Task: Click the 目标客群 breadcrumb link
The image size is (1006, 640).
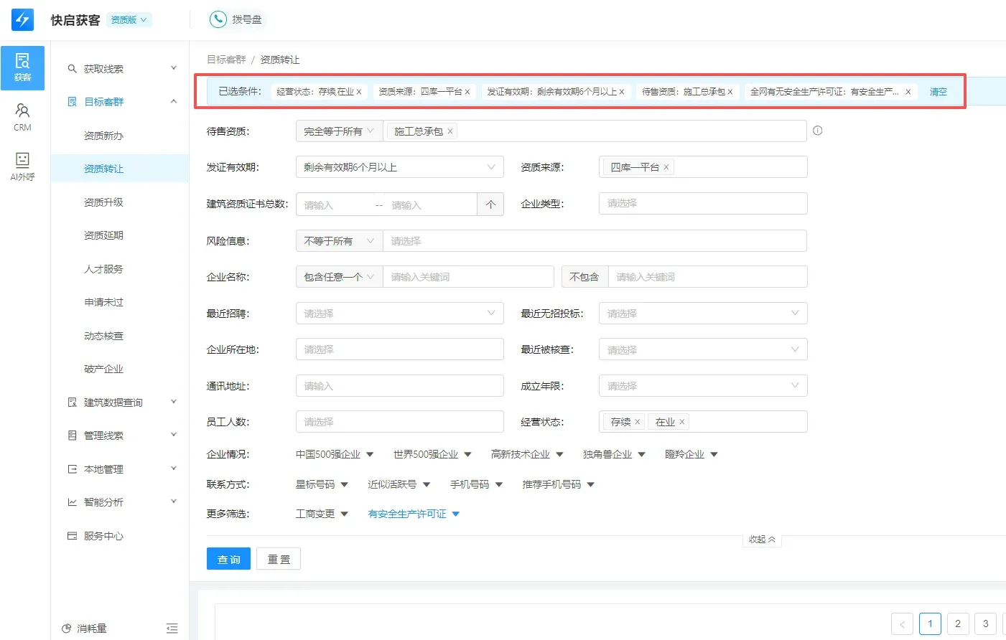Action: (226, 60)
